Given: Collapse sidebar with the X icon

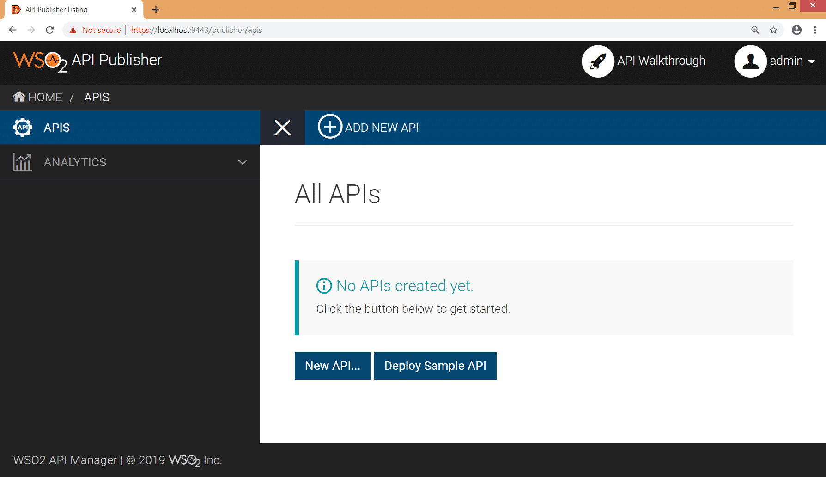Looking at the screenshot, I should pos(282,128).
